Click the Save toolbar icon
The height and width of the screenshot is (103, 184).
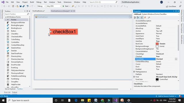pyautogui.click(x=20, y=6)
